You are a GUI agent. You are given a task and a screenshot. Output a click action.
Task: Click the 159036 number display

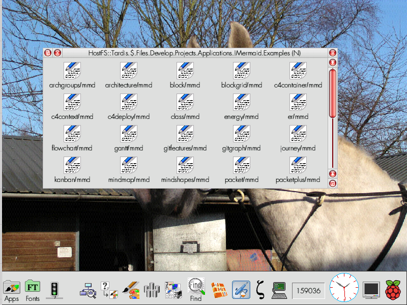tap(308, 291)
